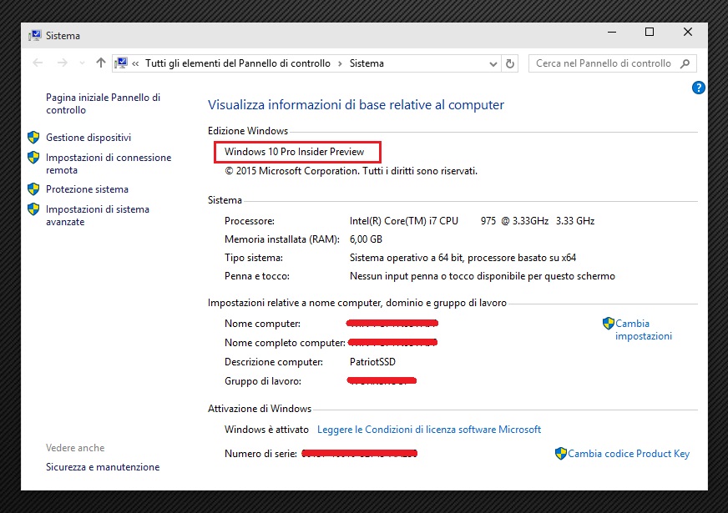Image resolution: width=728 pixels, height=513 pixels.
Task: Expand the breadcrumb arrow before Sistema
Action: point(341,63)
